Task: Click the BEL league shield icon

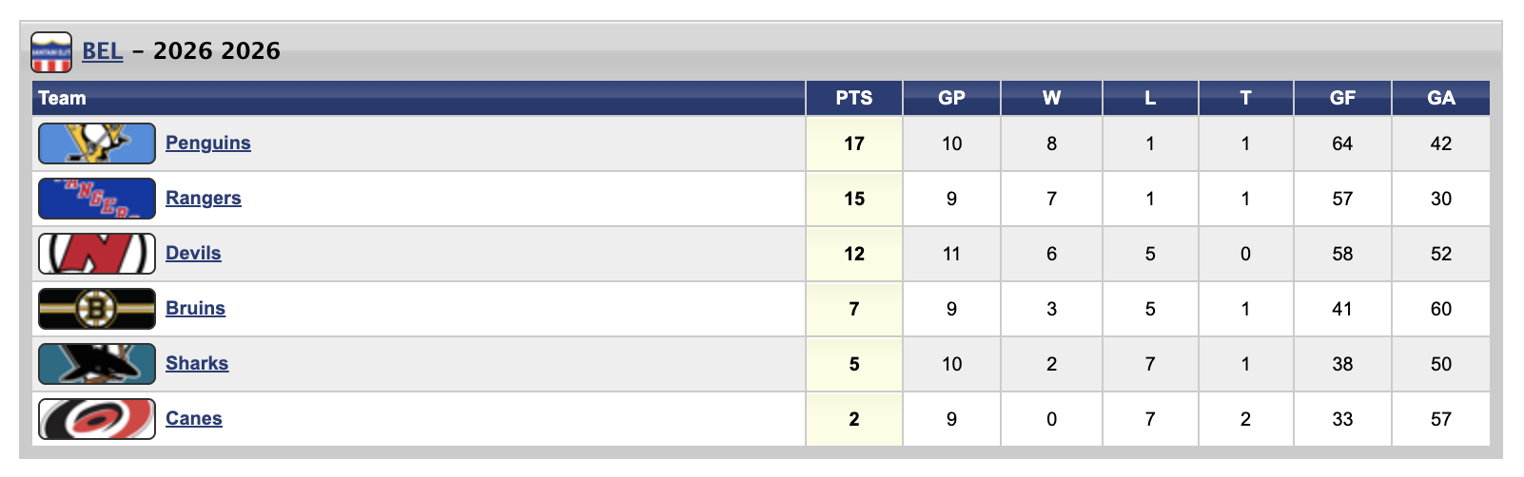Action: (x=51, y=52)
